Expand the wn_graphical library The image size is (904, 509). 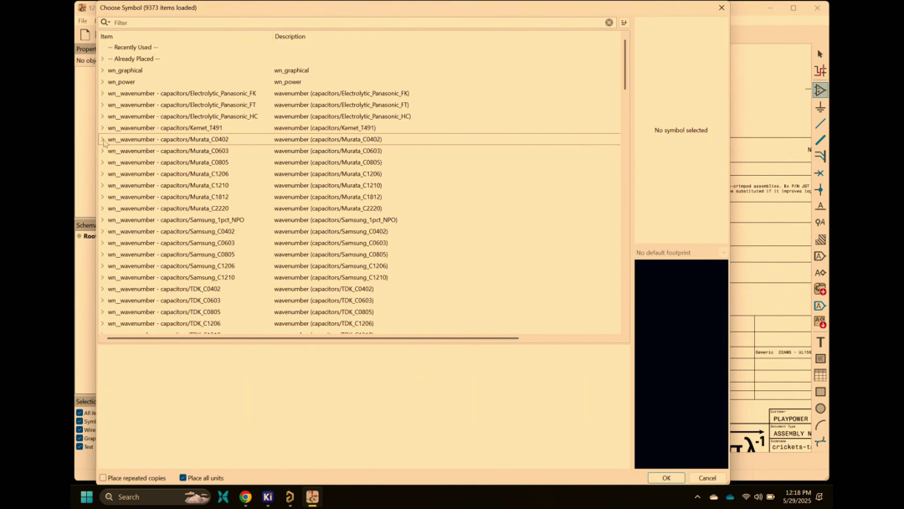103,70
